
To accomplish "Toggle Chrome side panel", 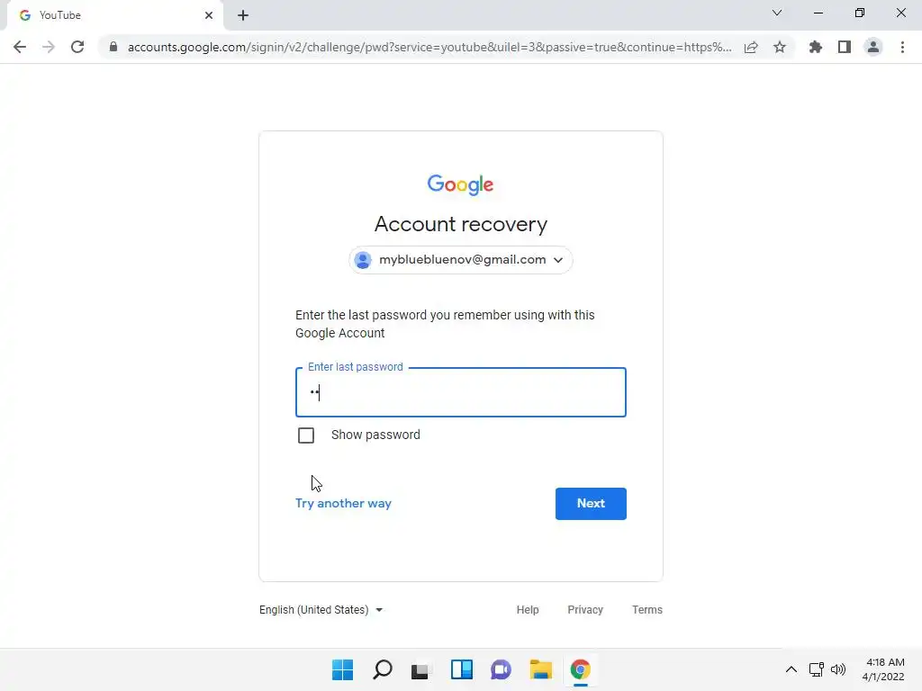I will (x=845, y=47).
